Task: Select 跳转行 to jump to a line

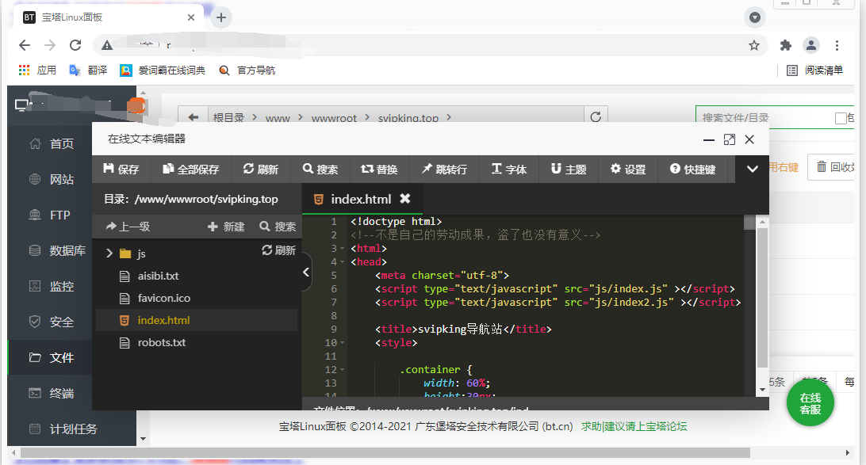Action: click(444, 170)
